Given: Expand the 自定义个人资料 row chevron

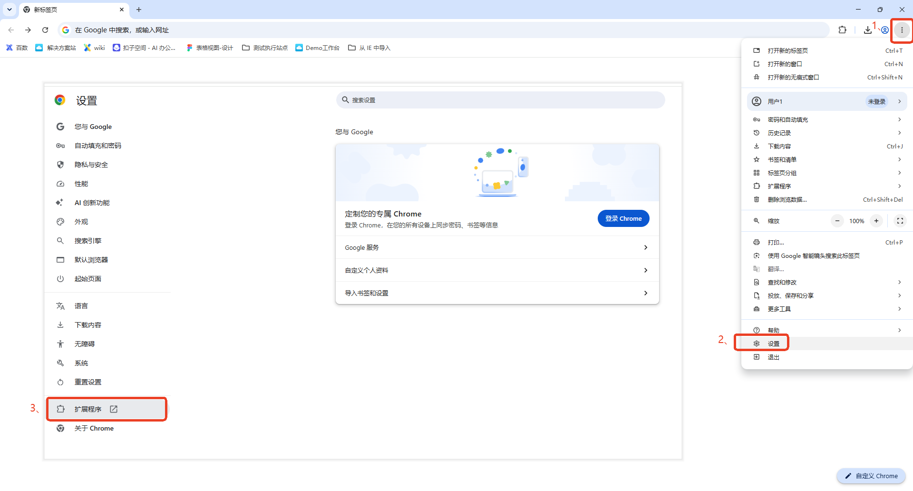Looking at the screenshot, I should [x=645, y=270].
